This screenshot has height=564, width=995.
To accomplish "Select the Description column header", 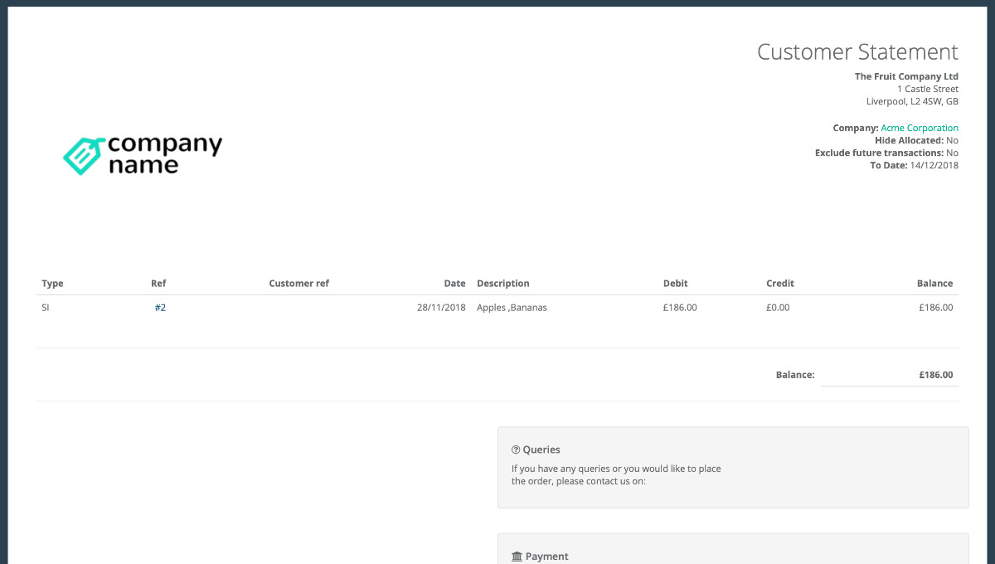I will 502,283.
